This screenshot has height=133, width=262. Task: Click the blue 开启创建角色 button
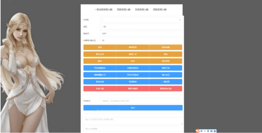(100, 68)
